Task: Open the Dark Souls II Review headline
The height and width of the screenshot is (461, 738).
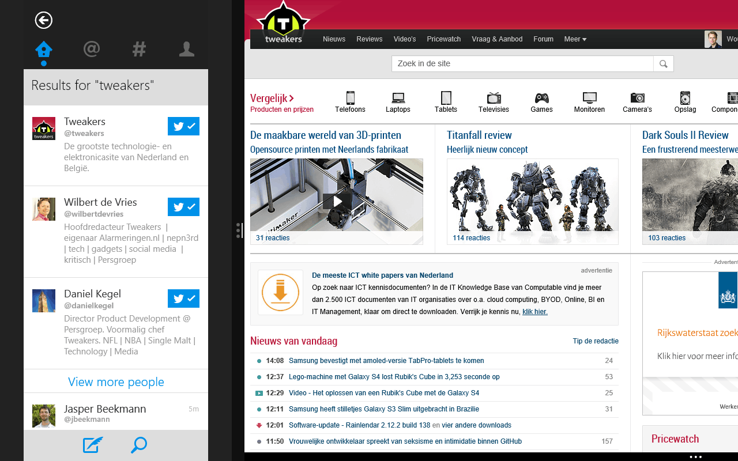Action: (686, 135)
